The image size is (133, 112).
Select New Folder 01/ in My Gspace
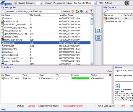(118, 22)
